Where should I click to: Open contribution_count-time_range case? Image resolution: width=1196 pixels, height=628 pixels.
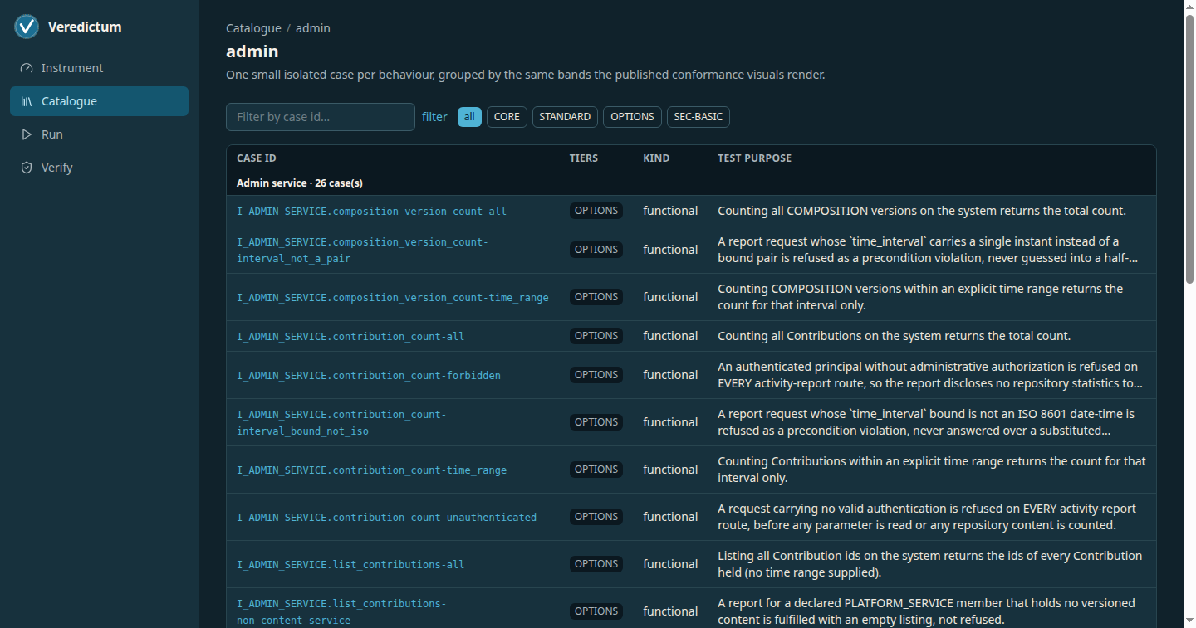tap(371, 470)
